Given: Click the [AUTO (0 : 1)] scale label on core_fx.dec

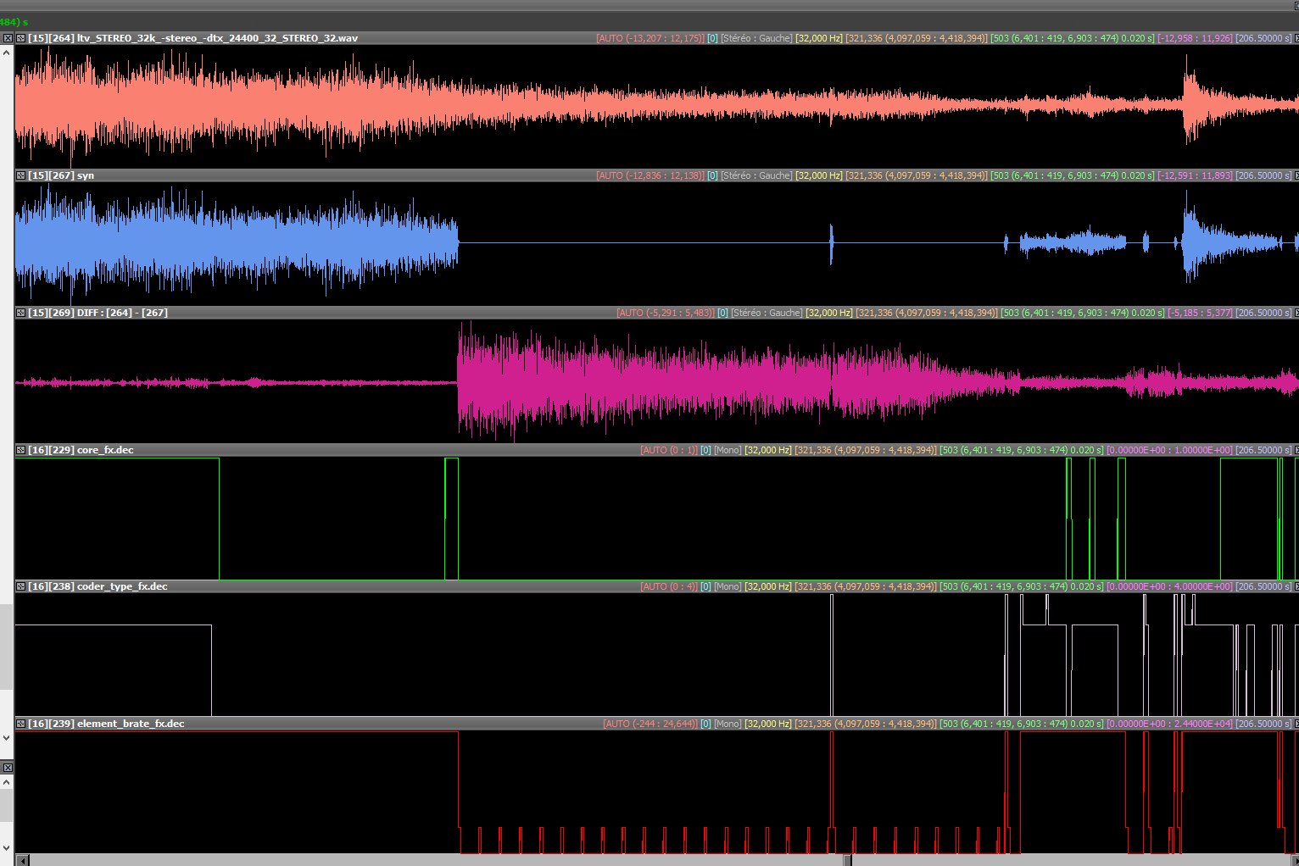Looking at the screenshot, I should [x=668, y=450].
